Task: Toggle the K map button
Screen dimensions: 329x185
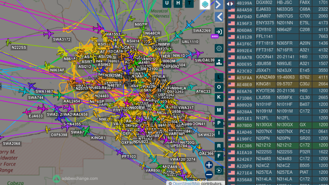Action: tap(219, 97)
